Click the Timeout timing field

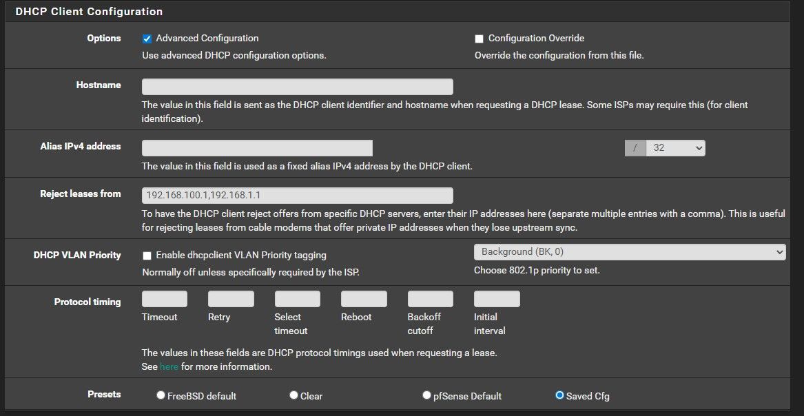(x=165, y=299)
